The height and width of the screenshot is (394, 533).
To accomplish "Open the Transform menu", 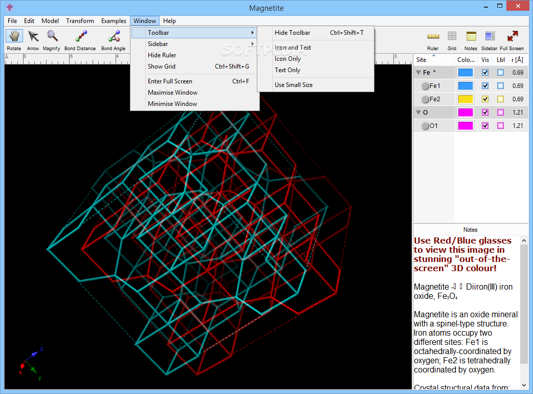I will (x=80, y=21).
